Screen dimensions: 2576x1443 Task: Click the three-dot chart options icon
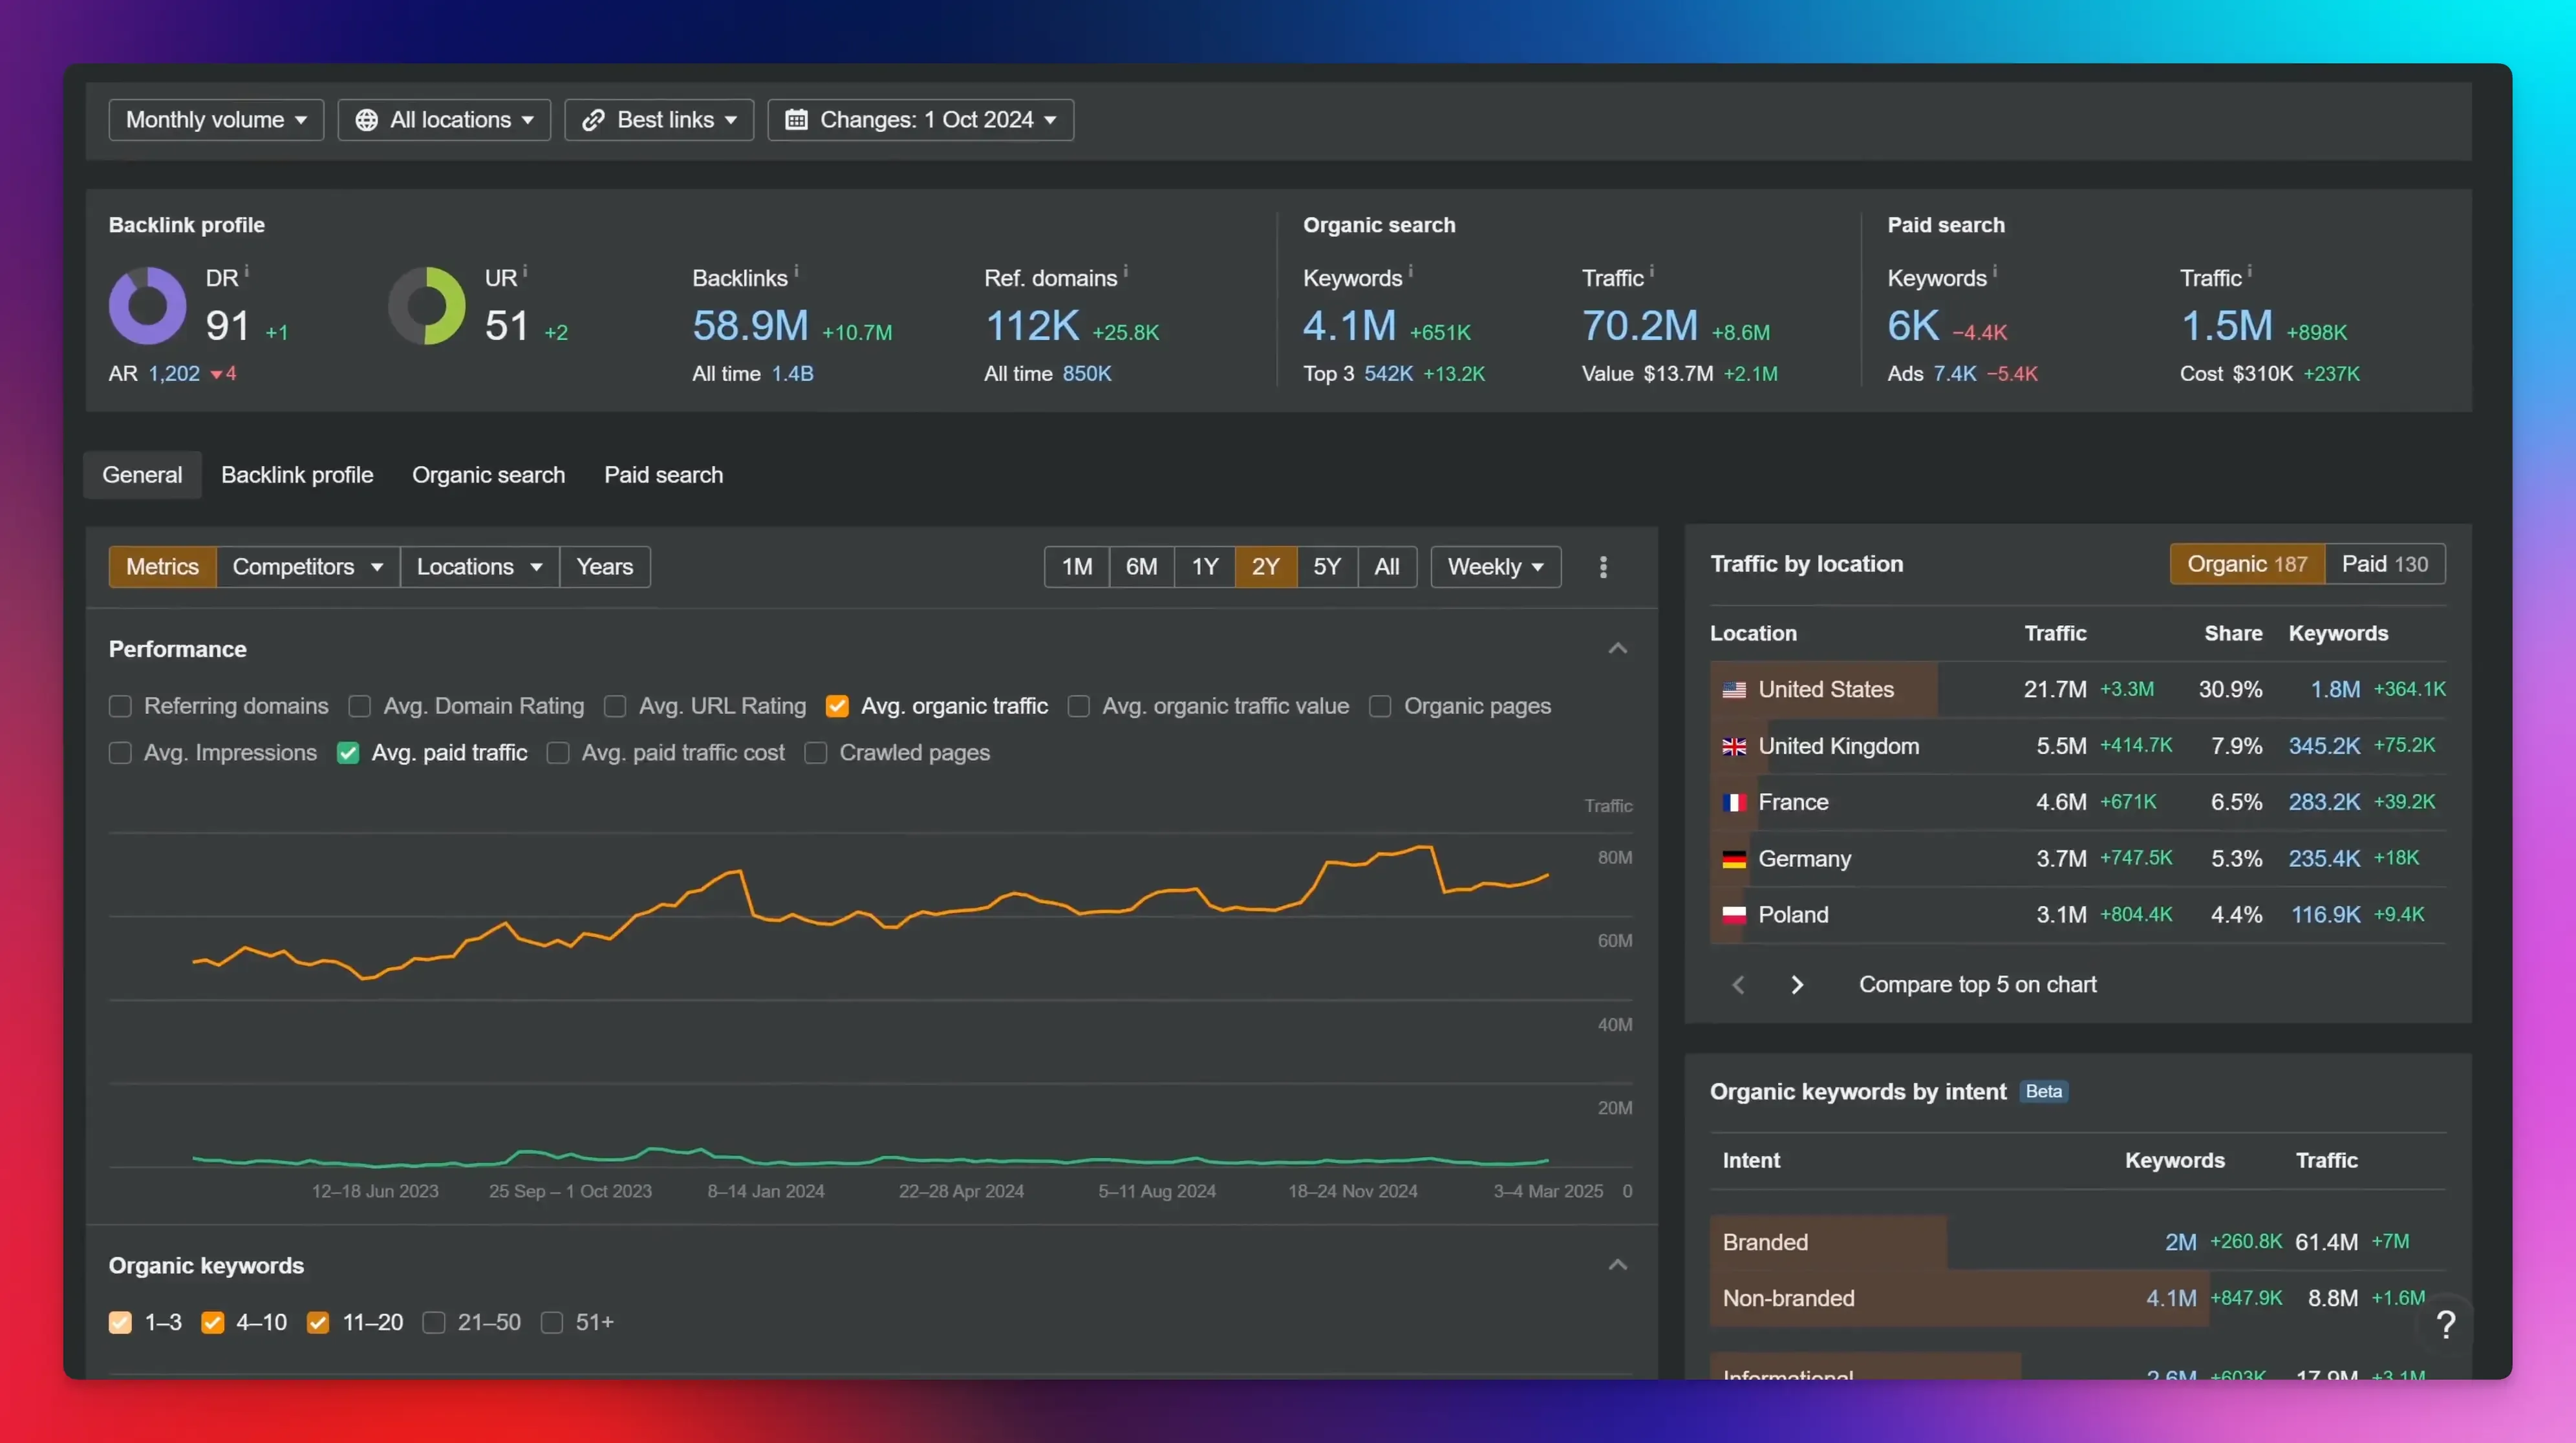pos(1603,567)
